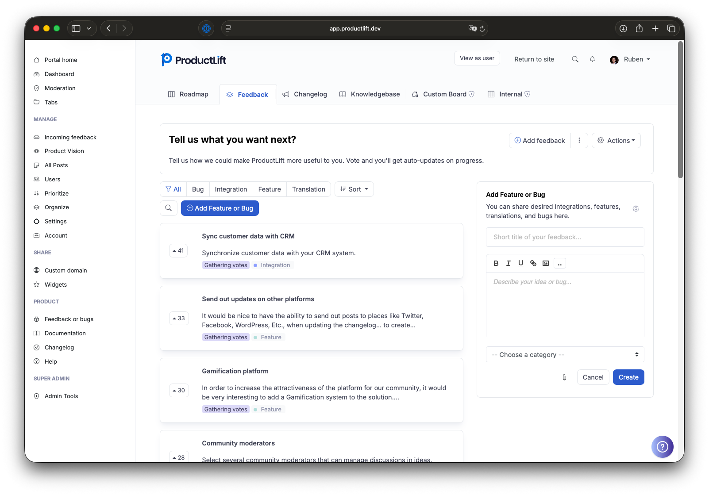
Task: Toggle bold formatting in the editor
Action: click(x=496, y=263)
